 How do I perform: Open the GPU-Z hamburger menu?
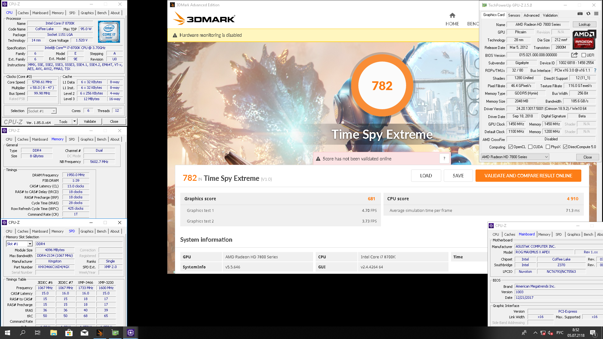pyautogui.click(x=596, y=14)
